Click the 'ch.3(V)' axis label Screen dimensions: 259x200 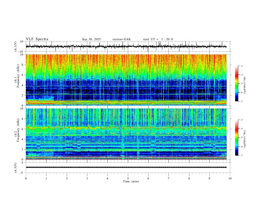coord(16,168)
